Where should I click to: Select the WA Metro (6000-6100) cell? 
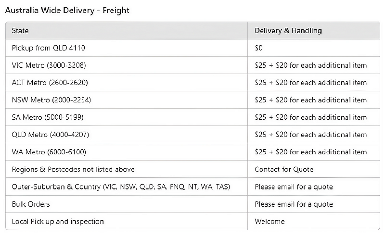coord(49,152)
